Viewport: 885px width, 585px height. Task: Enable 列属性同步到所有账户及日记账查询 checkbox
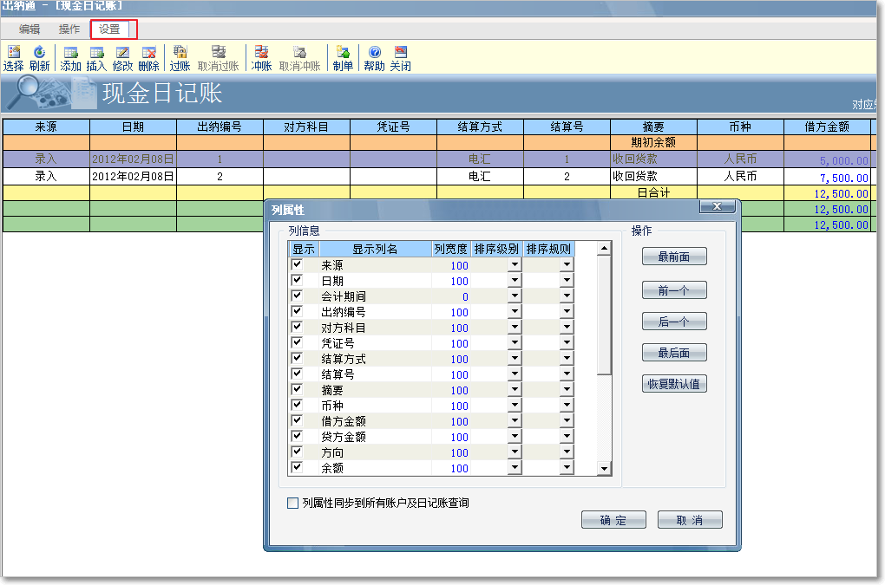[x=292, y=503]
